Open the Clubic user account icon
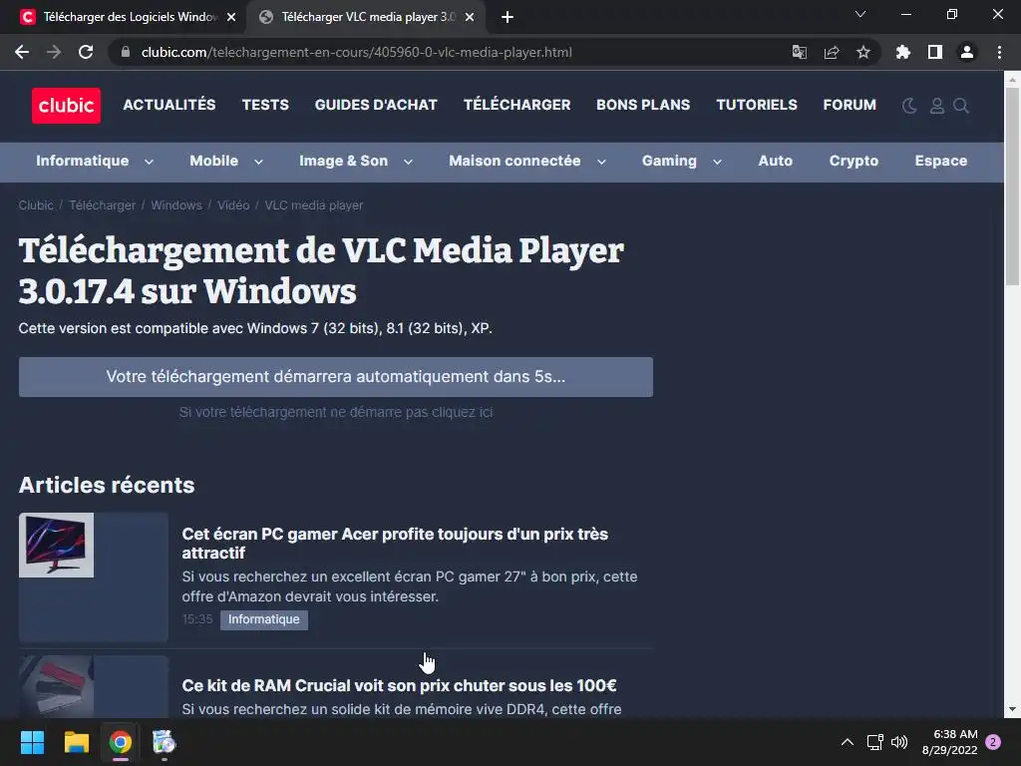Viewport: 1021px width, 766px height. pyautogui.click(x=937, y=106)
